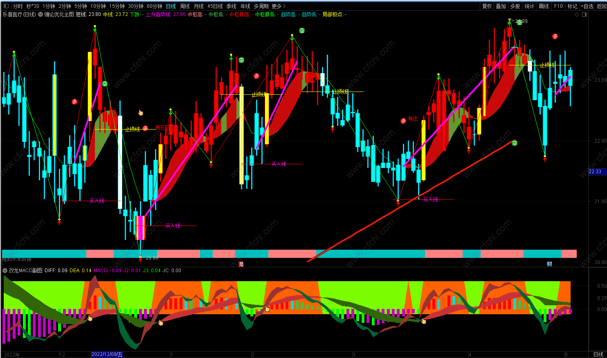This screenshot has width=607, height=358.
Task: Toggle the right side panel icon
Action: [x=585, y=14]
